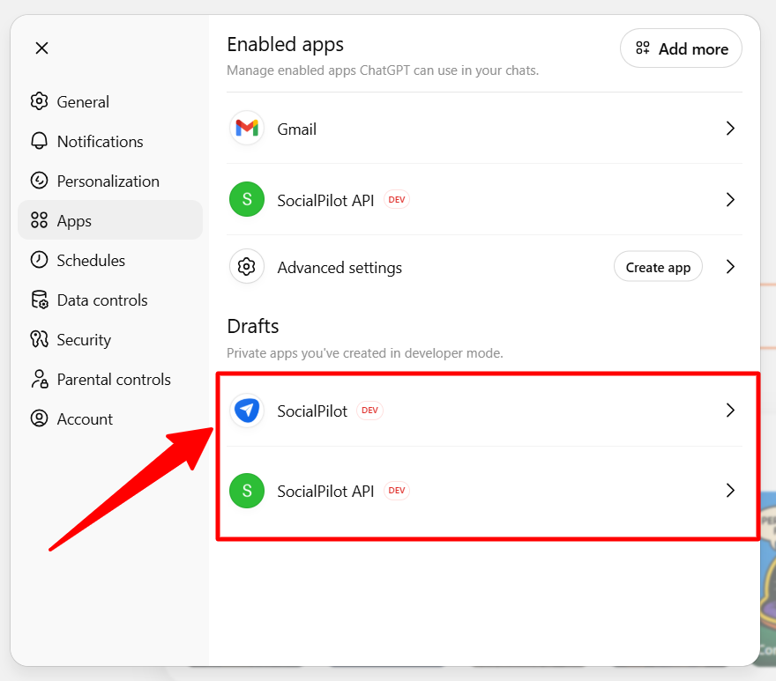The image size is (776, 681).
Task: Click DEV badge next to SocialPilot draft
Action: 369,411
